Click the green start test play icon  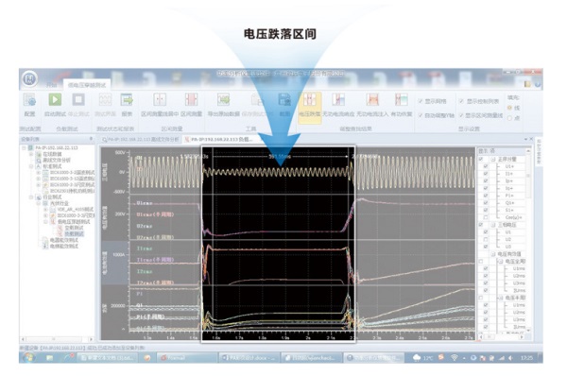(x=55, y=100)
